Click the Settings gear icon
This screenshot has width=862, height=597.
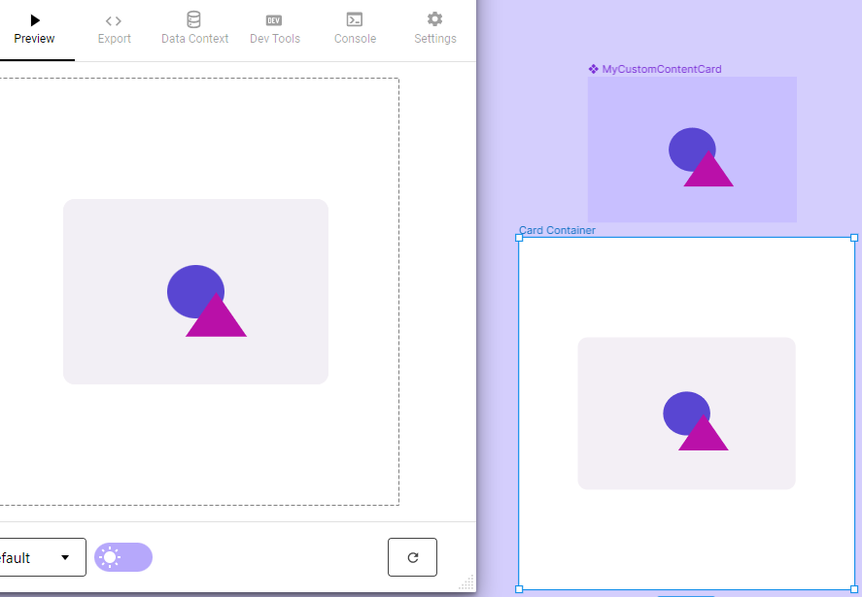point(434,19)
